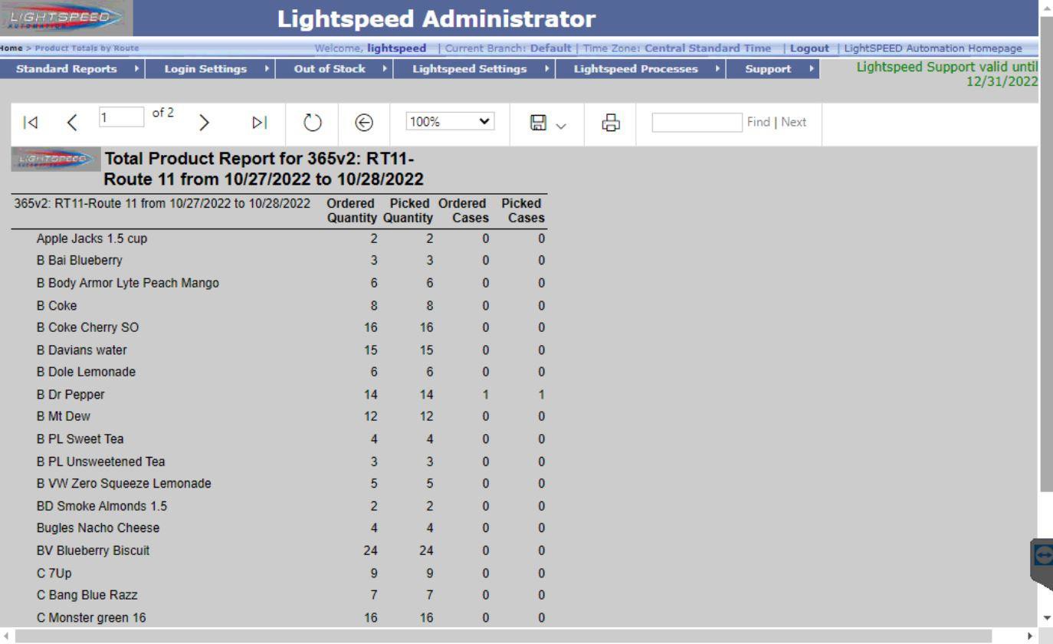Click the Logout link

click(809, 48)
